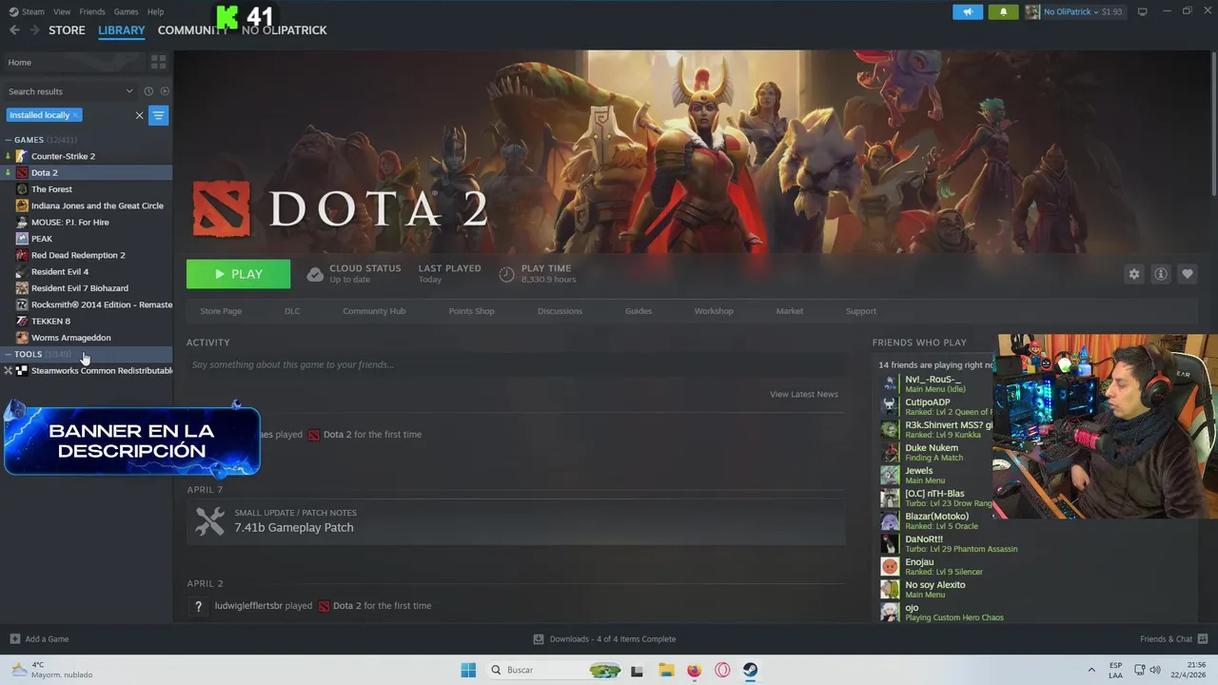Go forward with the right arrow

[34, 30]
